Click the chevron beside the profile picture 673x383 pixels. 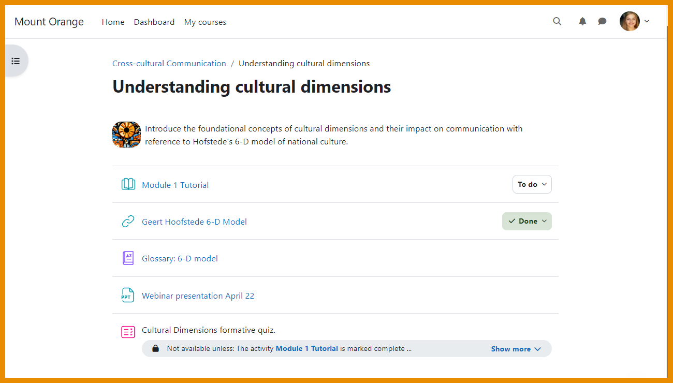(647, 21)
